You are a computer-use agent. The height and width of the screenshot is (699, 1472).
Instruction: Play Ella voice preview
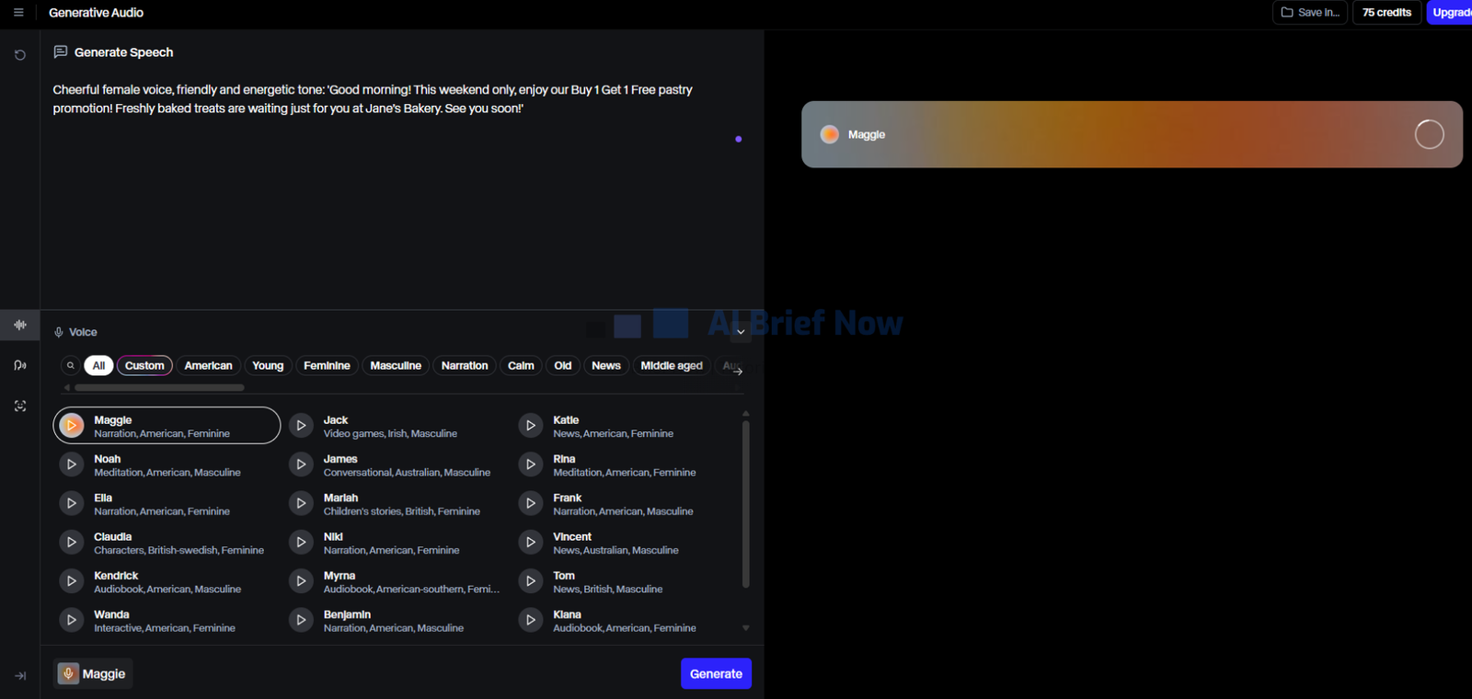coord(72,503)
